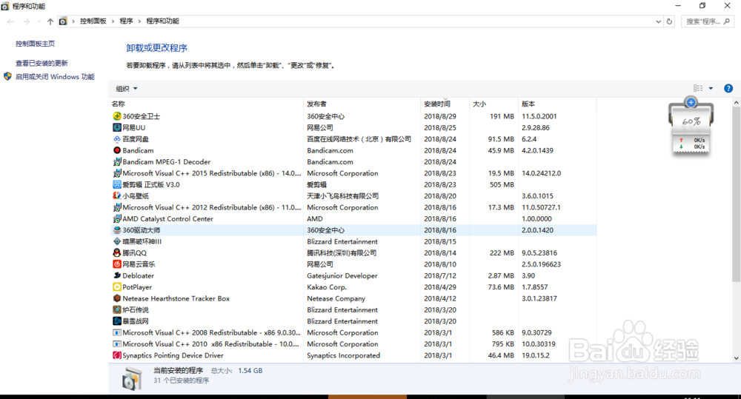Click the Visual C++ 2008 Redistributable icon
741x399 pixels.
click(117, 332)
